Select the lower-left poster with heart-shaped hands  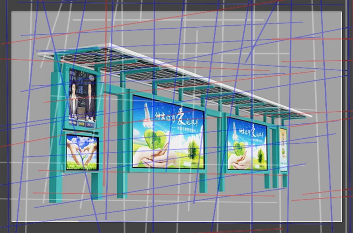82,152
